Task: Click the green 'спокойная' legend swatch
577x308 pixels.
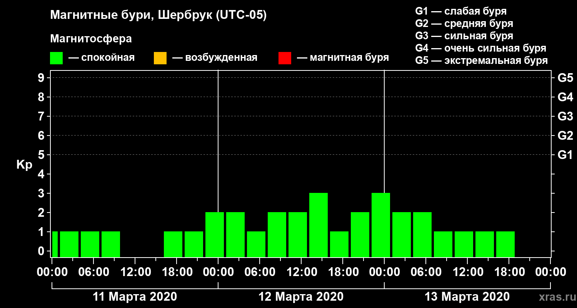Action: tap(56, 58)
